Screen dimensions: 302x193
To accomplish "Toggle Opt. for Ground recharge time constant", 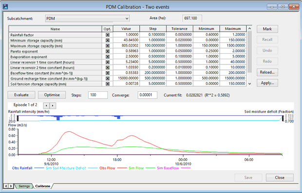I will pyautogui.click(x=108, y=79).
